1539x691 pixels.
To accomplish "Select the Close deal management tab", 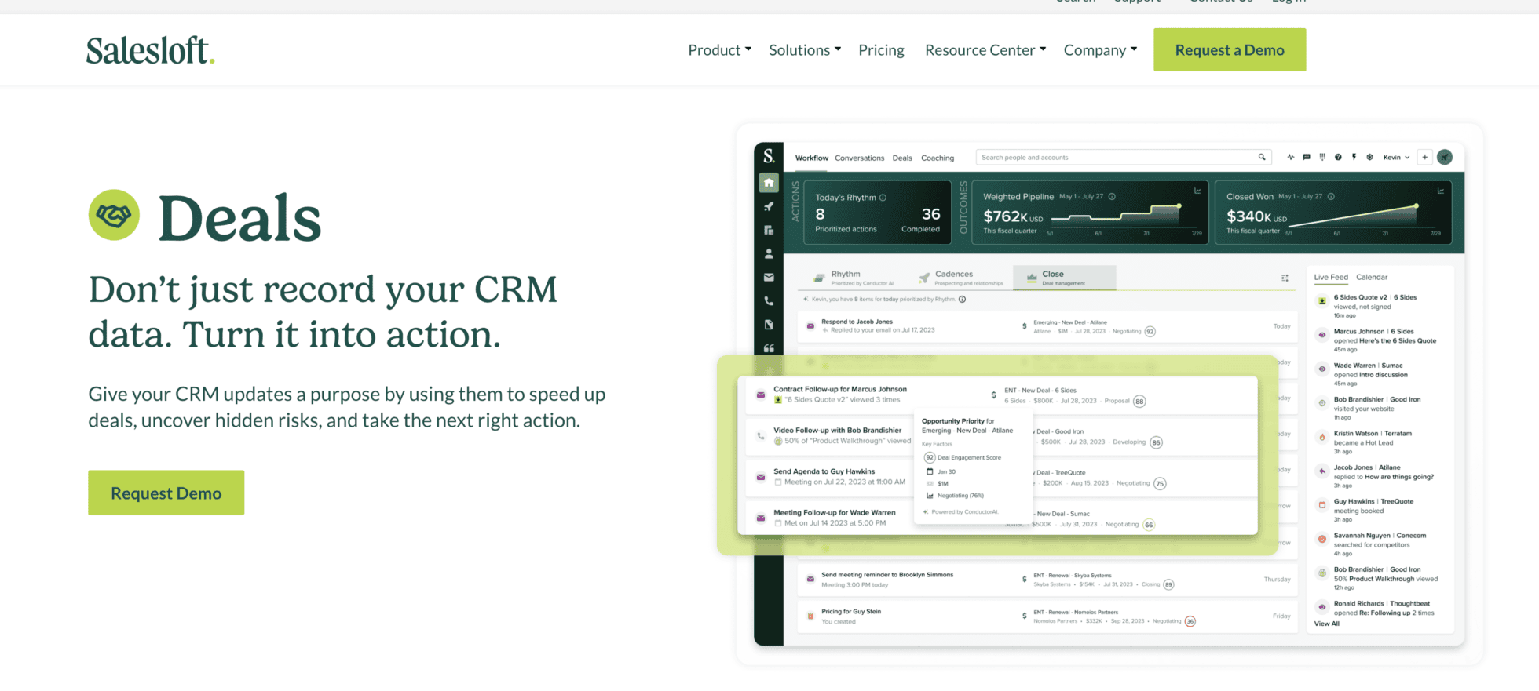I will [x=1064, y=278].
